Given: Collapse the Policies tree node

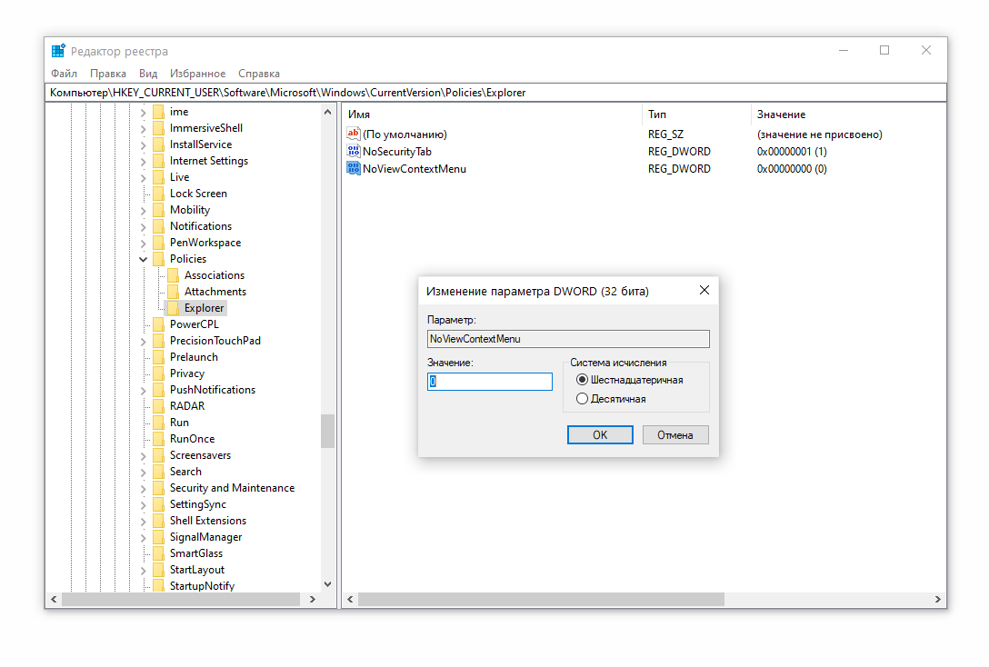Looking at the screenshot, I should pyautogui.click(x=144, y=259).
